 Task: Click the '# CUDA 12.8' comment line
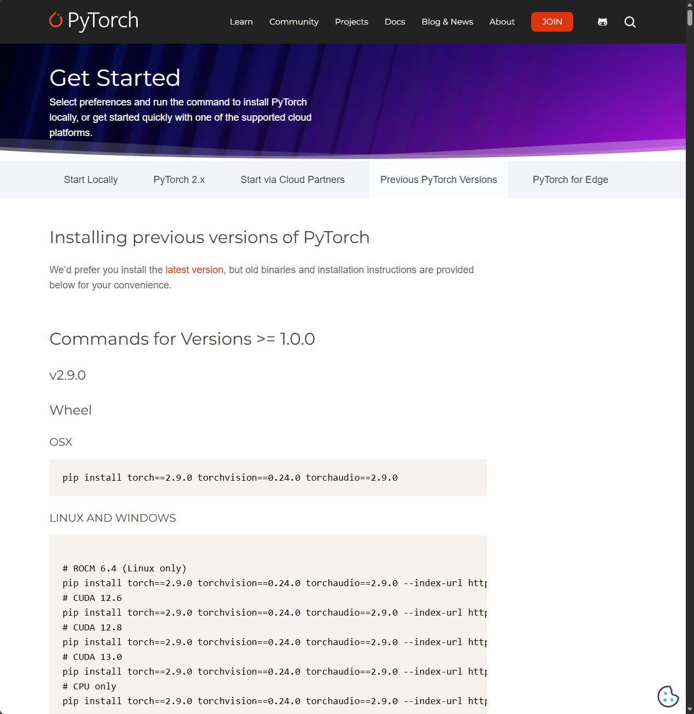pos(92,627)
